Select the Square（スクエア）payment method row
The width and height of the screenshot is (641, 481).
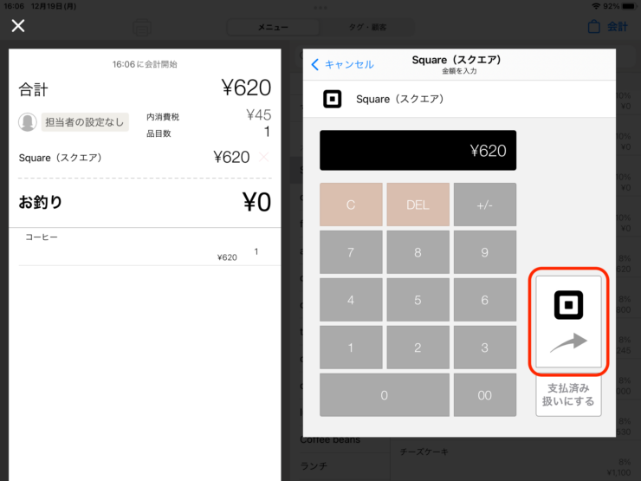click(x=459, y=99)
